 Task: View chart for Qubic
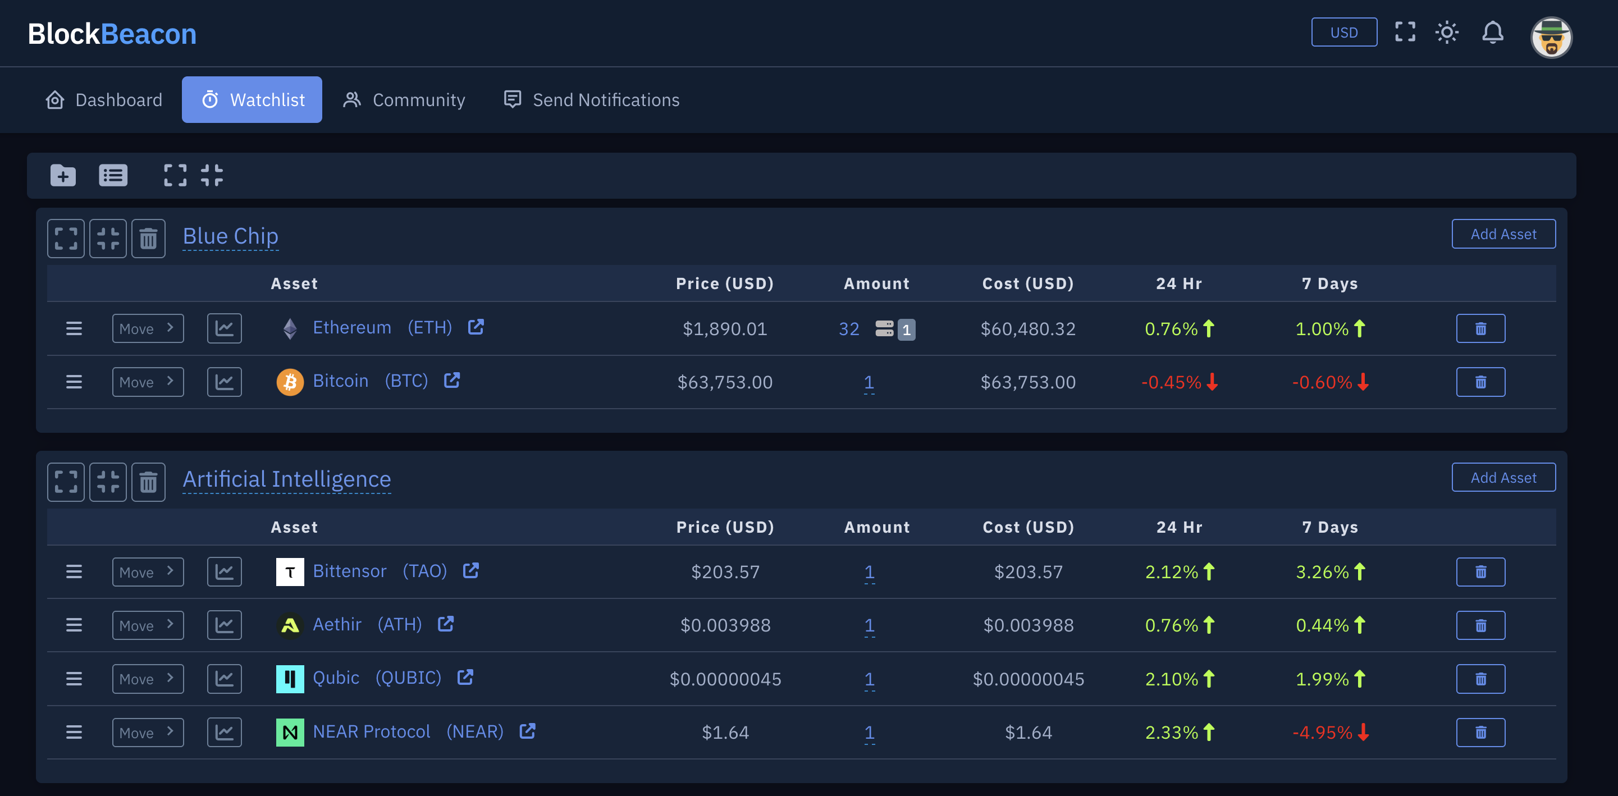(x=224, y=679)
